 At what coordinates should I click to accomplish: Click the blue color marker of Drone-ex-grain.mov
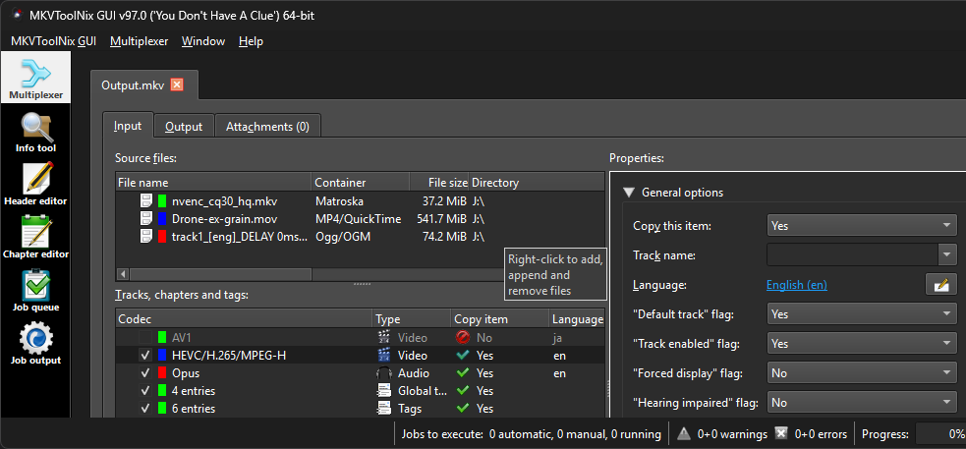pyautogui.click(x=162, y=219)
